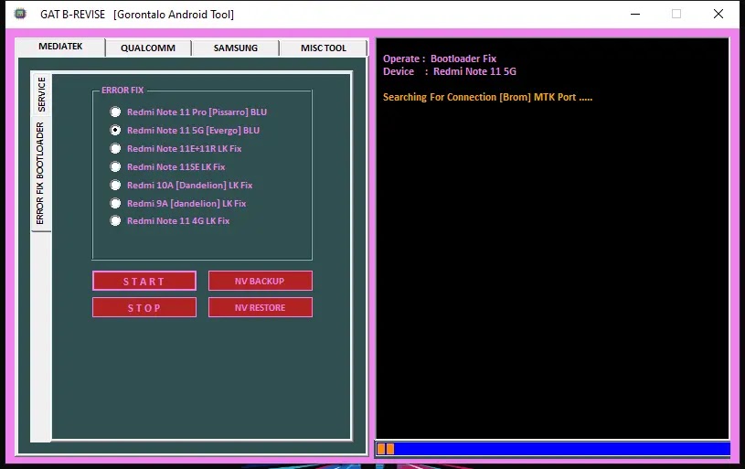This screenshot has height=469, width=745.
Task: Select the vertical SERVICE tab
Action: 41,93
